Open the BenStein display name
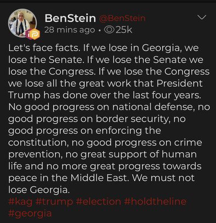 pos(70,18)
